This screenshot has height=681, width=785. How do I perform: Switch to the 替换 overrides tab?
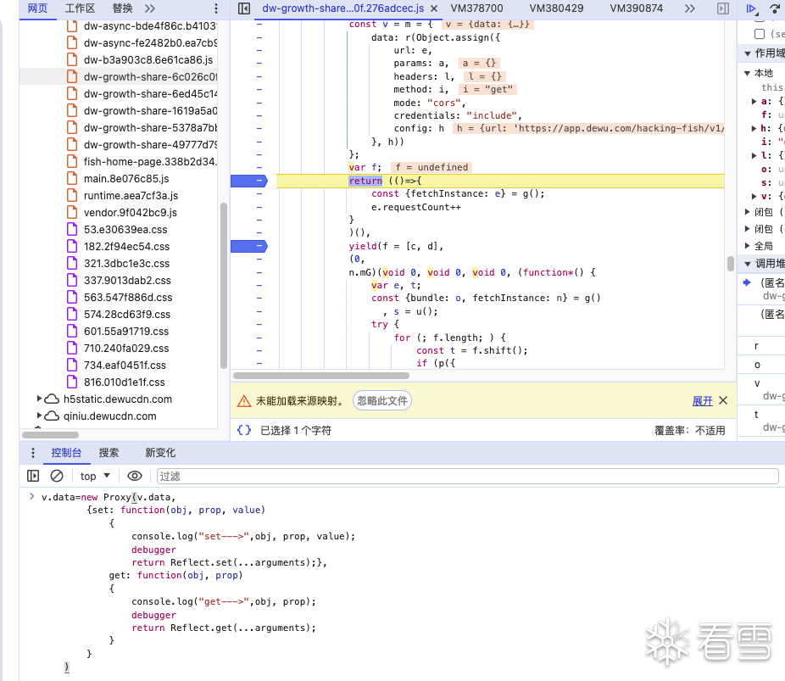click(123, 8)
